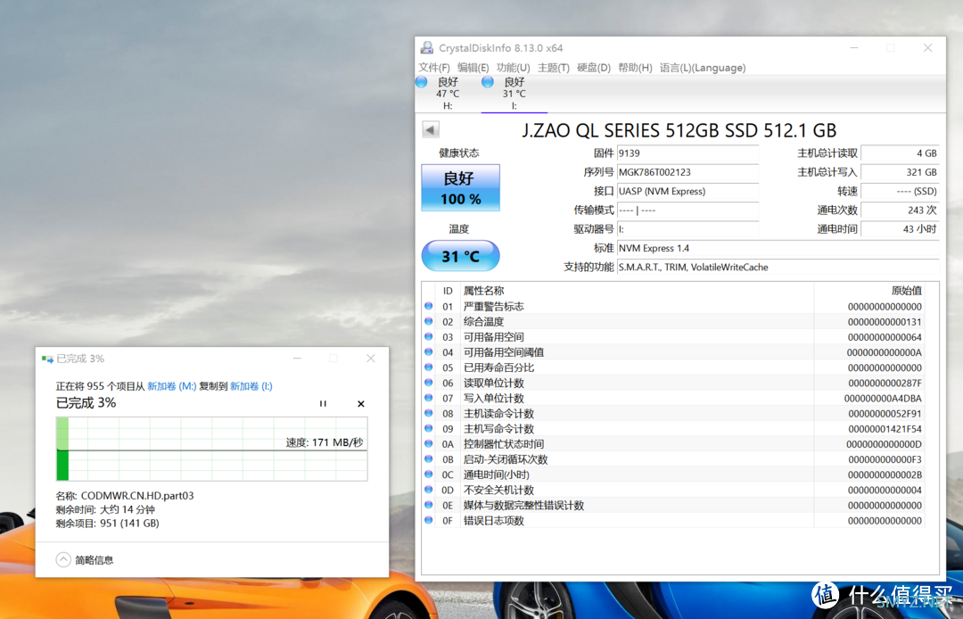Viewport: 963px width, 619px height.
Task: Click the blue status dot for 控制器忙状态时间
Action: (429, 444)
